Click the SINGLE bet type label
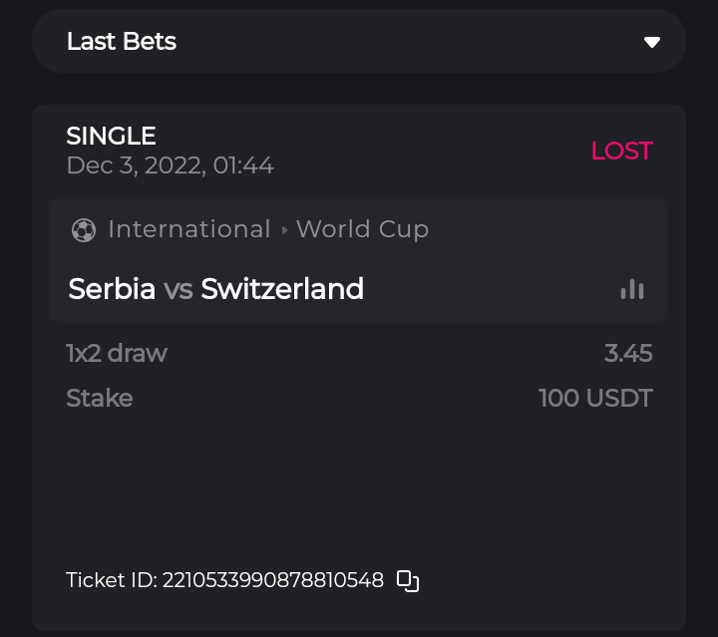The height and width of the screenshot is (637, 718). (112, 136)
